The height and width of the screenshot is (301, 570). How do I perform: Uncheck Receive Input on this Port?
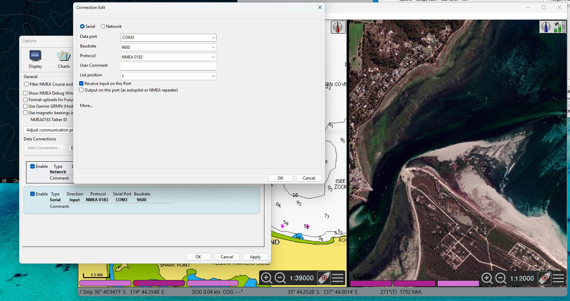tap(81, 84)
